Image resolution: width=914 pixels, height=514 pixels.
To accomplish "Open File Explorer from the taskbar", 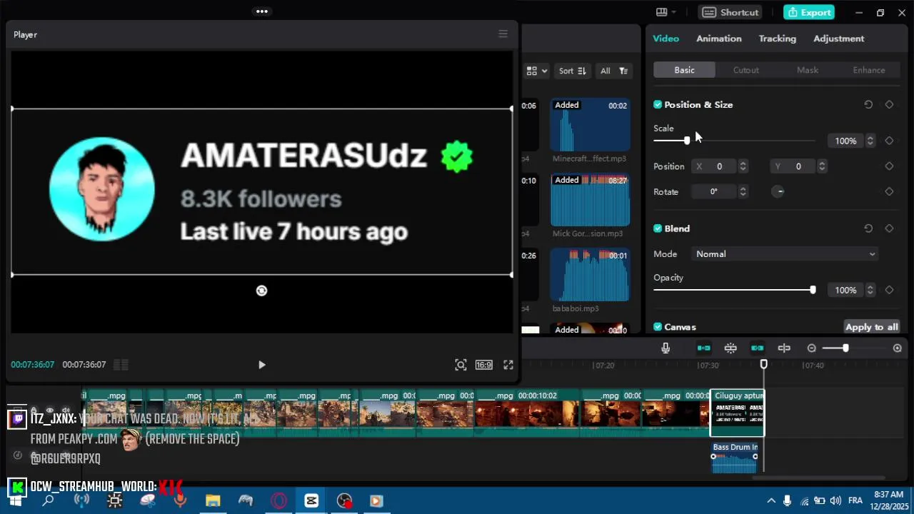I will coord(213,500).
